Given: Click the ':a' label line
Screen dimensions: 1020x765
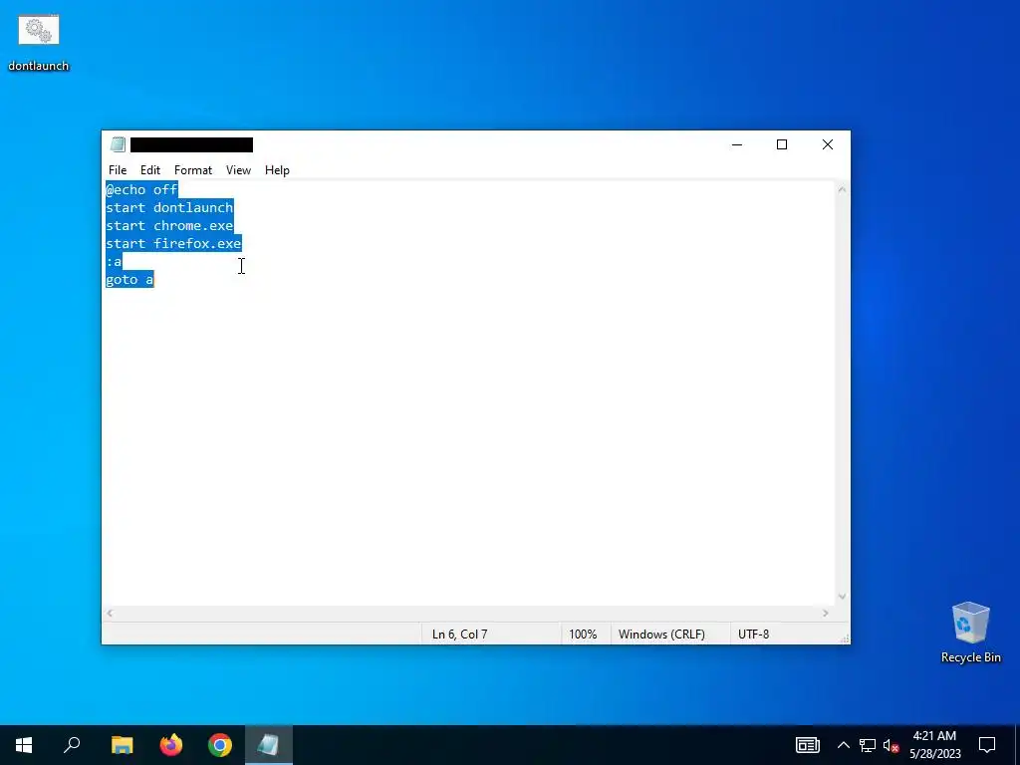Looking at the screenshot, I should 114,262.
